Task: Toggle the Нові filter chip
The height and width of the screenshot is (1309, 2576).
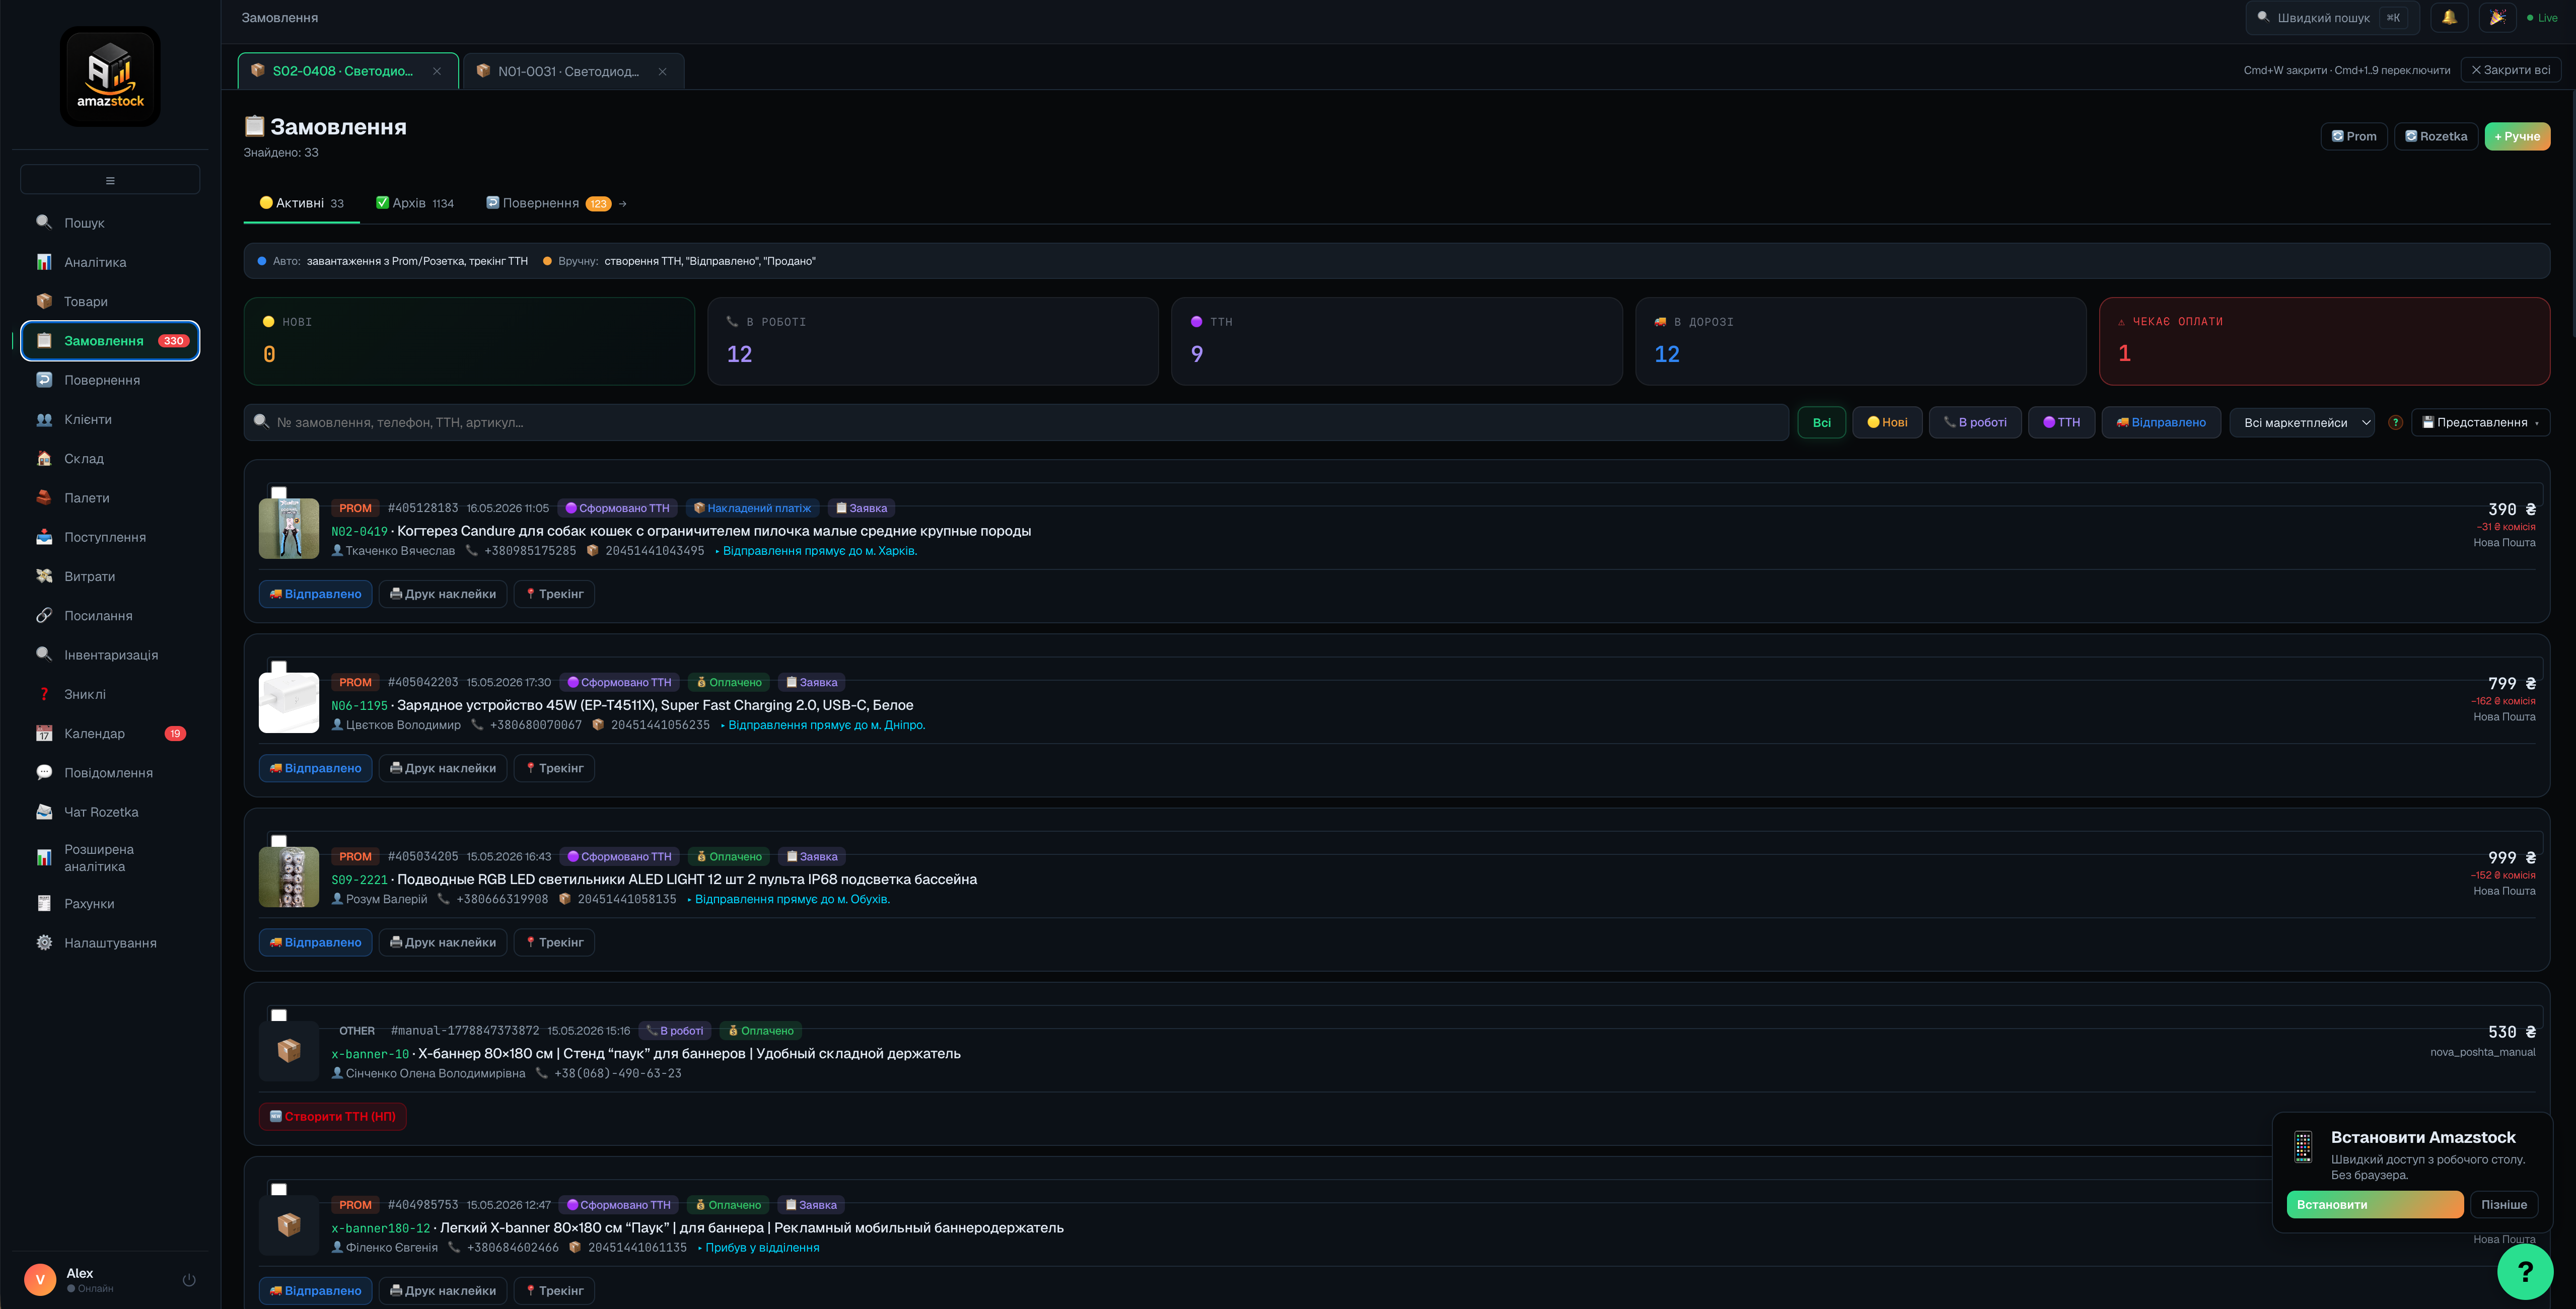Action: [1887, 422]
